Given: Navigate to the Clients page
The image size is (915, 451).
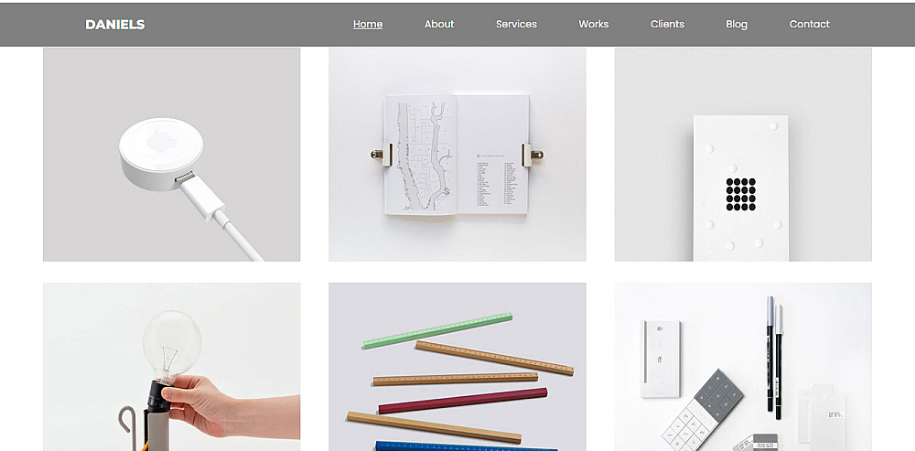Looking at the screenshot, I should (668, 24).
